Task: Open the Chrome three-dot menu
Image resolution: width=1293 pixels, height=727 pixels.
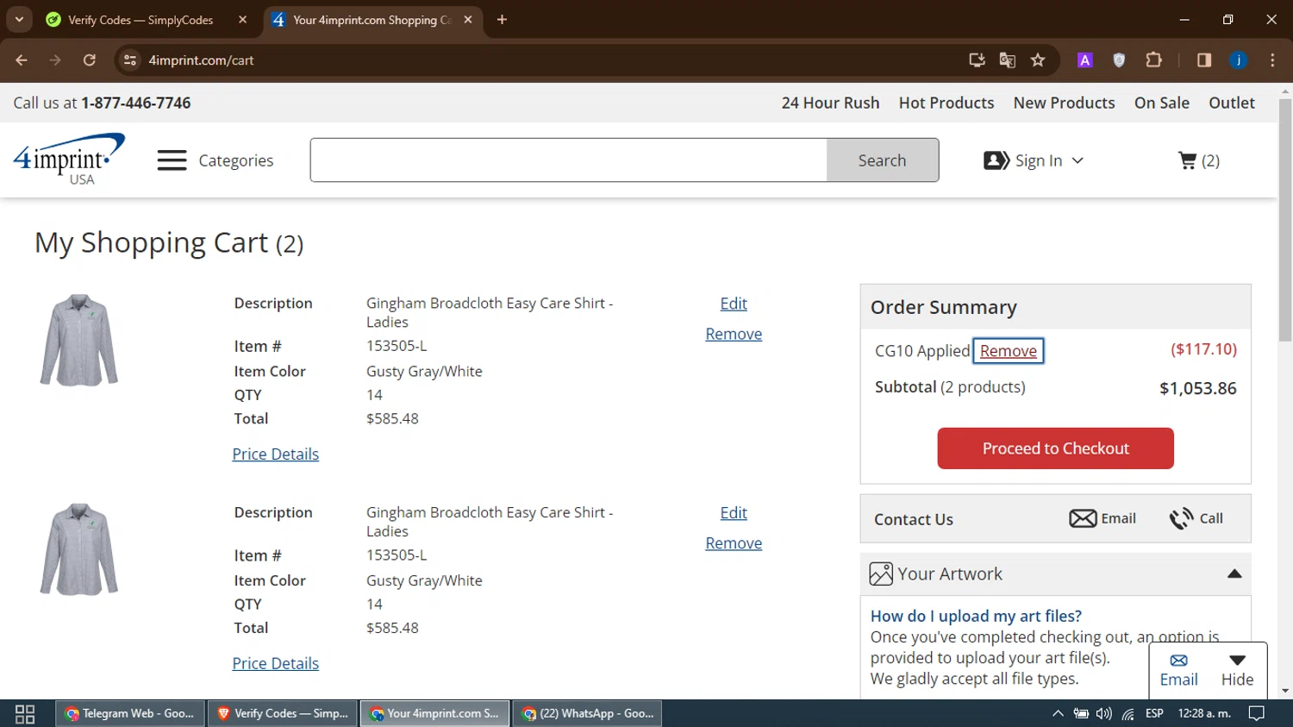Action: point(1272,60)
